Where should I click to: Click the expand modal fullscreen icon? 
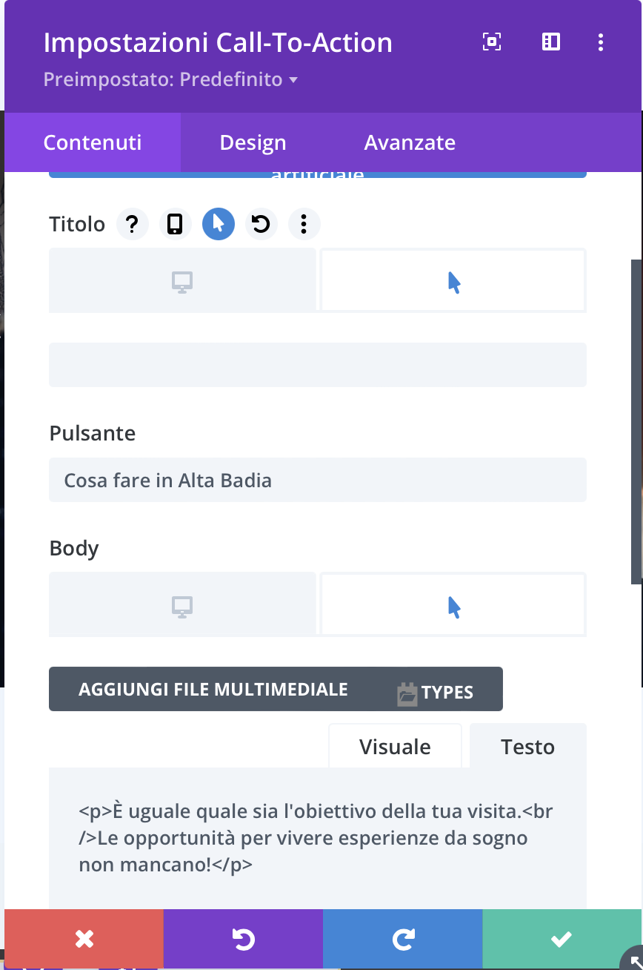click(x=492, y=42)
